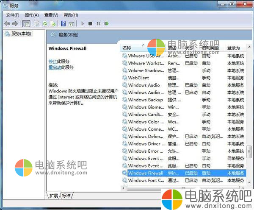Click 自动(延迟... startup type of Windows Defen...
This screenshot has height=210, width=254.
coord(213,136)
